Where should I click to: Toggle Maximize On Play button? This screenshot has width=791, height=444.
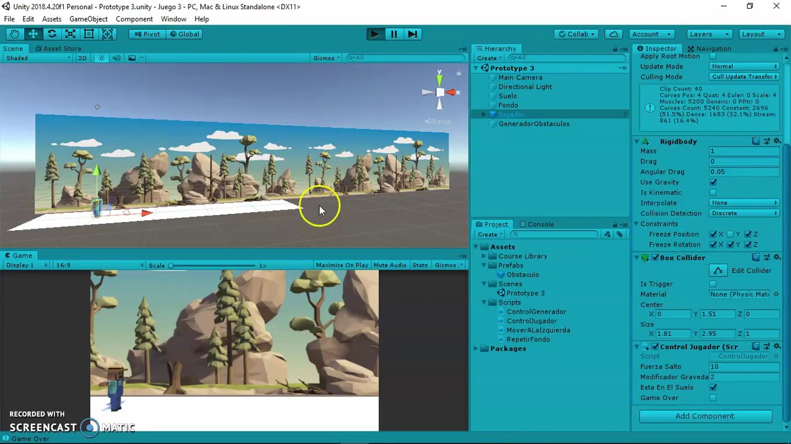click(342, 265)
